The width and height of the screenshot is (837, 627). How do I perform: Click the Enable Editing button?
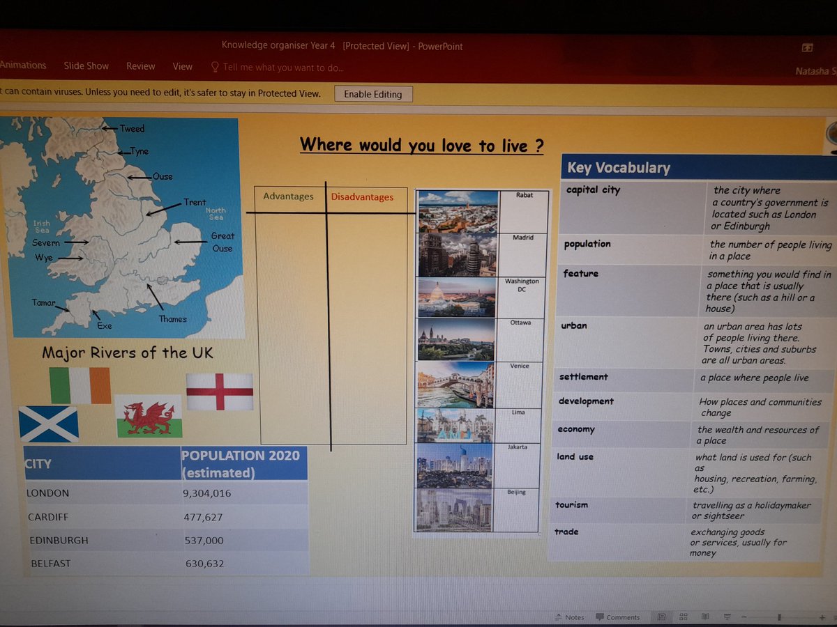373,94
